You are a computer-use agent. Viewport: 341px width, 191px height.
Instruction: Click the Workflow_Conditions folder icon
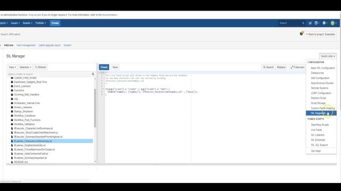(x=12, y=116)
